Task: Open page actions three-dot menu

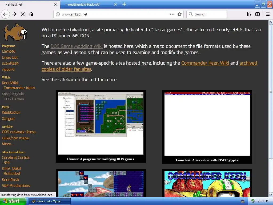Action: tap(172, 14)
